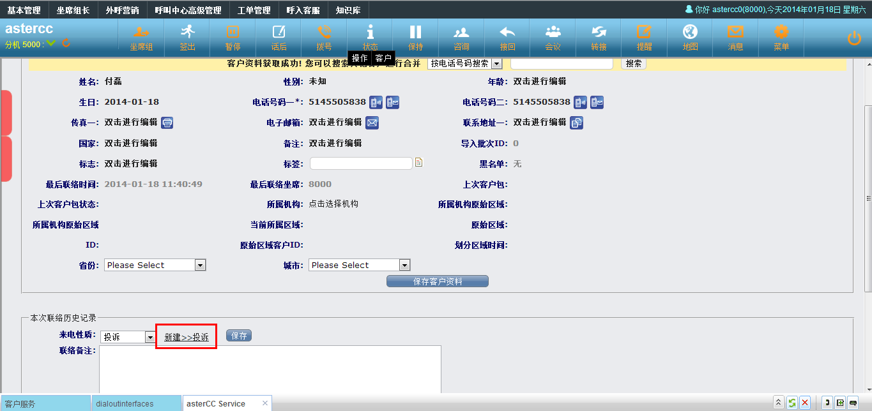Click the 标签 input field
The height and width of the screenshot is (411, 872).
pos(361,163)
